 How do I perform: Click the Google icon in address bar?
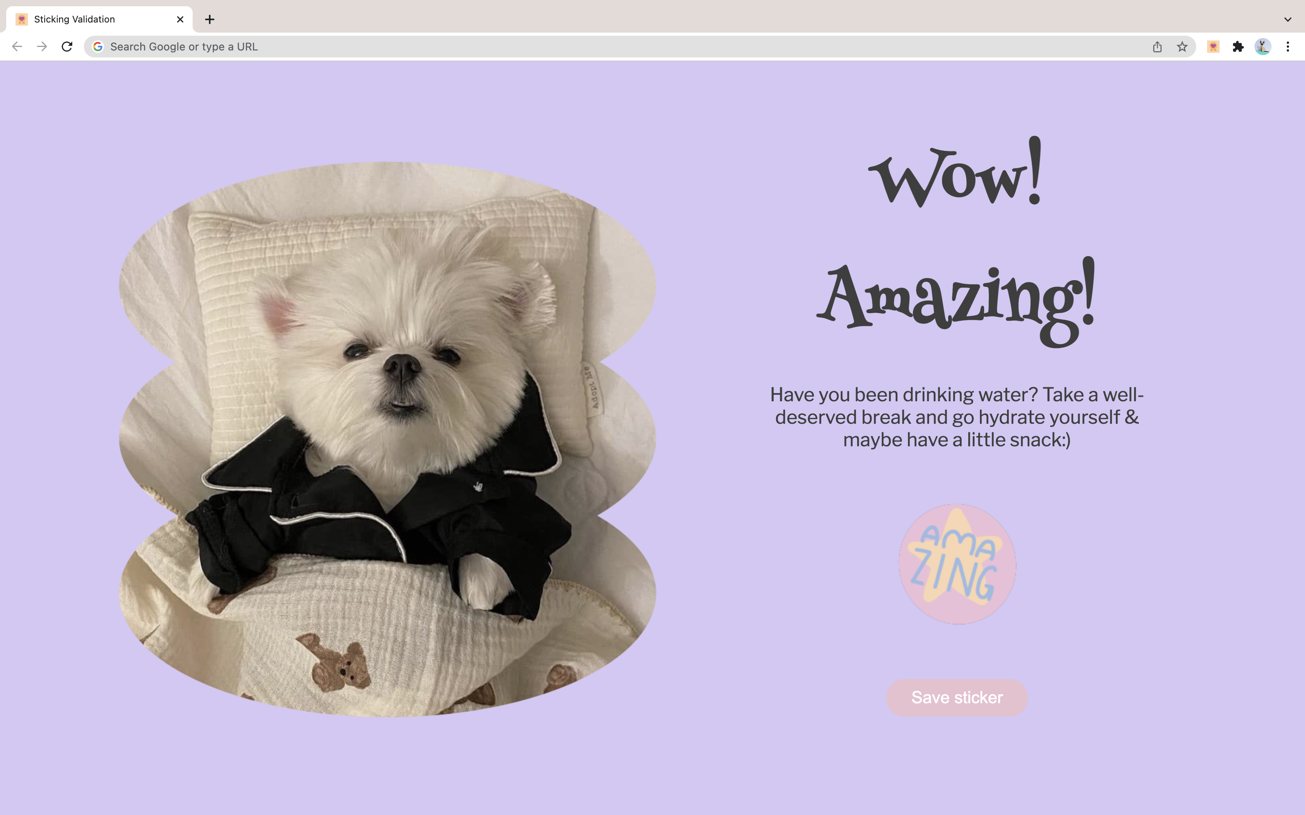[97, 47]
